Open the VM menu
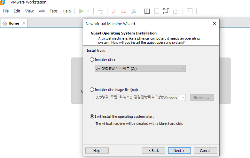Image resolution: width=250 pixels, height=158 pixels. tap(42, 11)
